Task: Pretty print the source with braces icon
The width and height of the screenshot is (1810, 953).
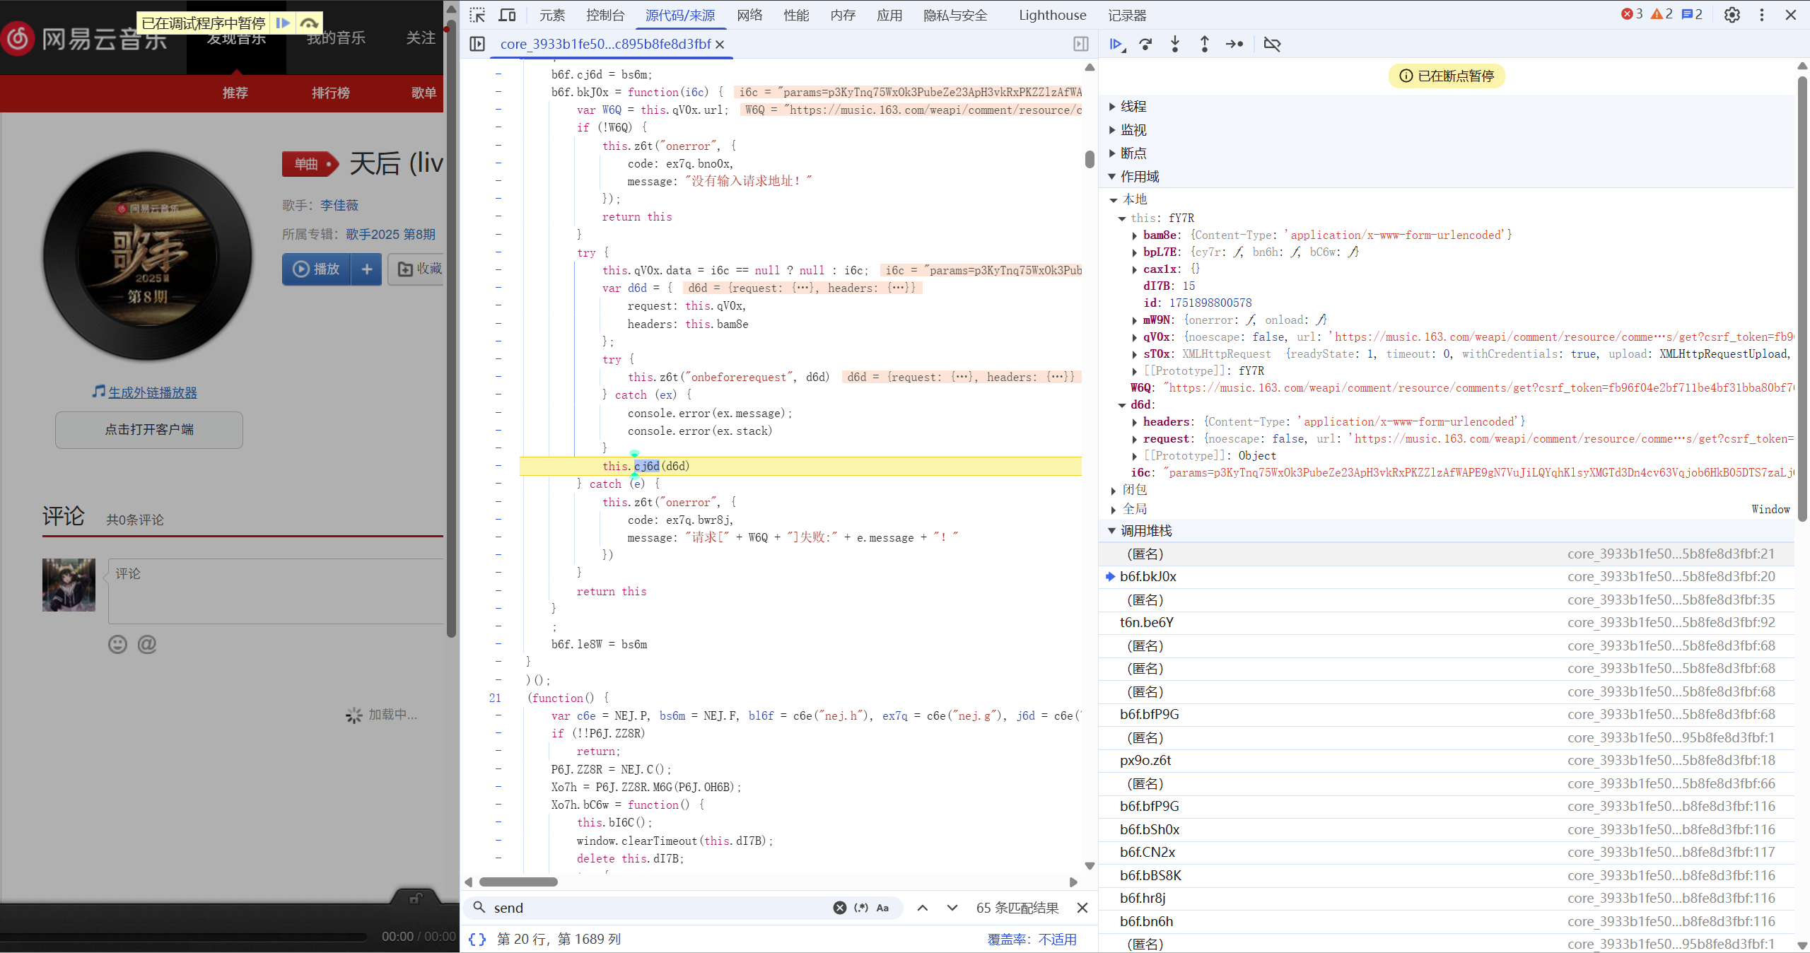Action: (x=477, y=939)
